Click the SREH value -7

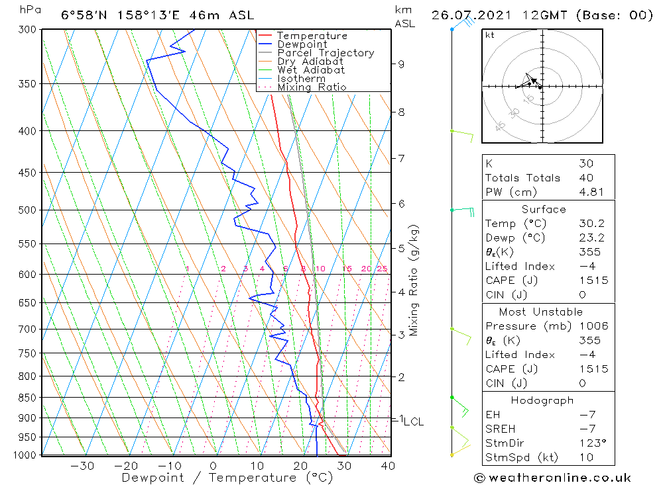[x=587, y=429]
